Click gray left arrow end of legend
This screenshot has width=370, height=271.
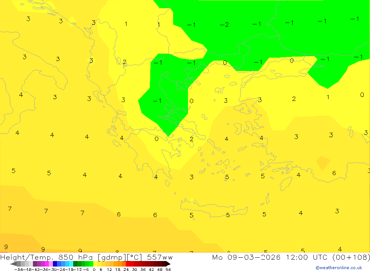(x=13, y=264)
